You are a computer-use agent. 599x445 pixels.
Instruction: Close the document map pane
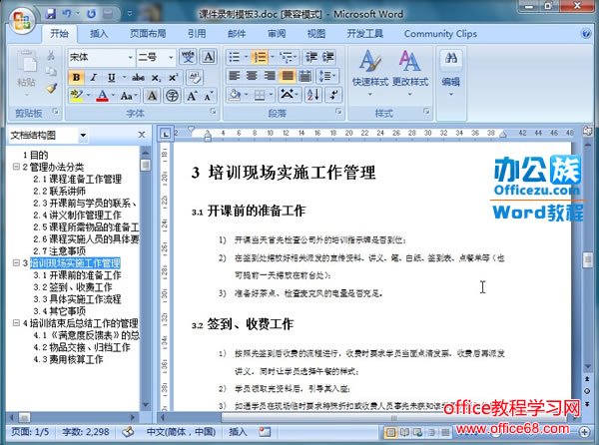(142, 135)
